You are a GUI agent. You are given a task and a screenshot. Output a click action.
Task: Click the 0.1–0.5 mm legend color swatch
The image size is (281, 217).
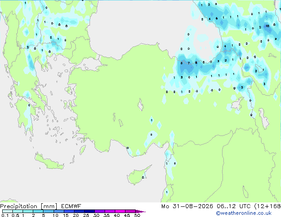(8, 211)
